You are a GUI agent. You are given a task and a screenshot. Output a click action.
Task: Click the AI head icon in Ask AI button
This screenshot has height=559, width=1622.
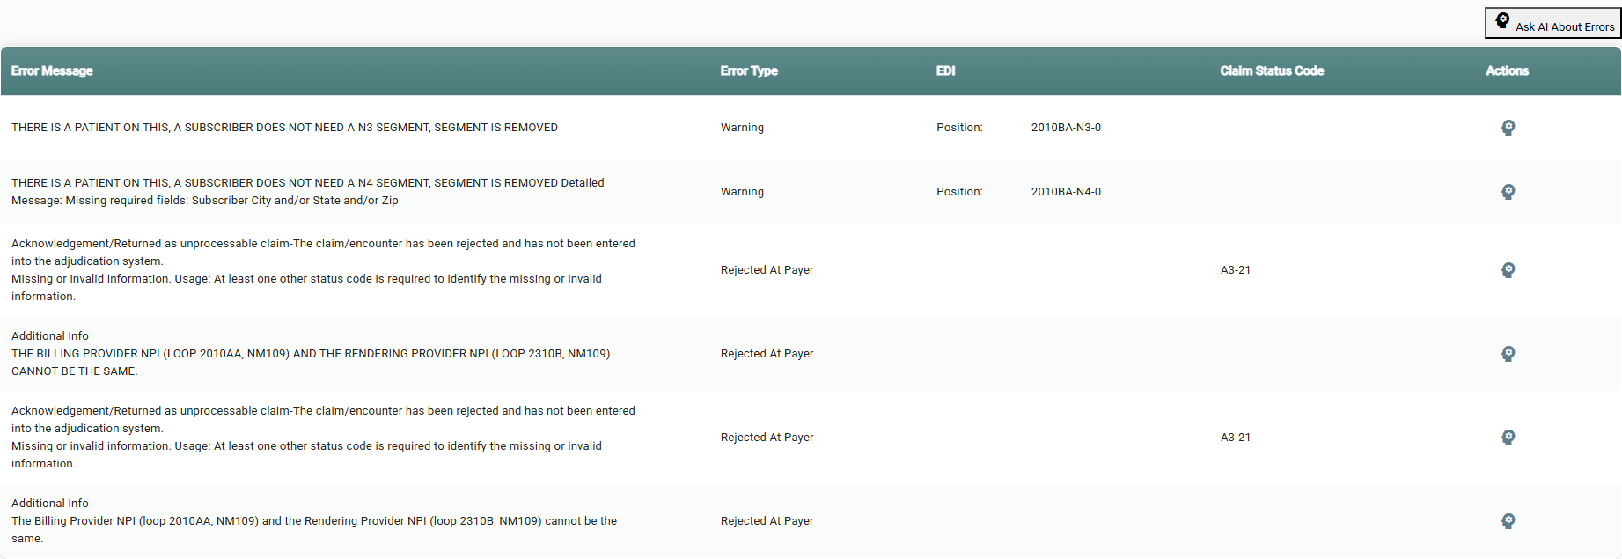coord(1502,20)
